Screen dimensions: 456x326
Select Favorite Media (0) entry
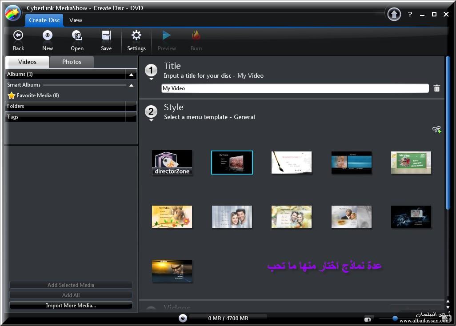point(38,95)
